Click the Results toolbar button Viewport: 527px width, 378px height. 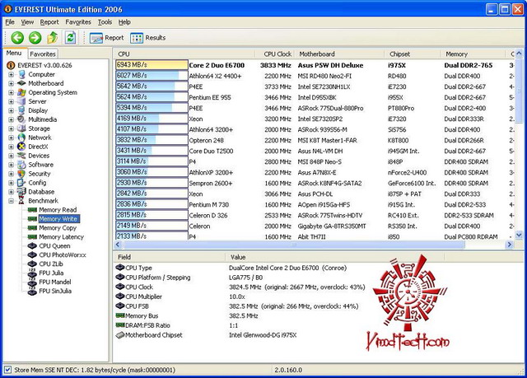click(x=148, y=38)
